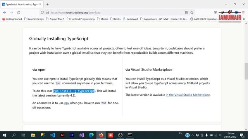The image size is (248, 139).
Task: Close the TypeScript download tab
Action: [40, 4]
